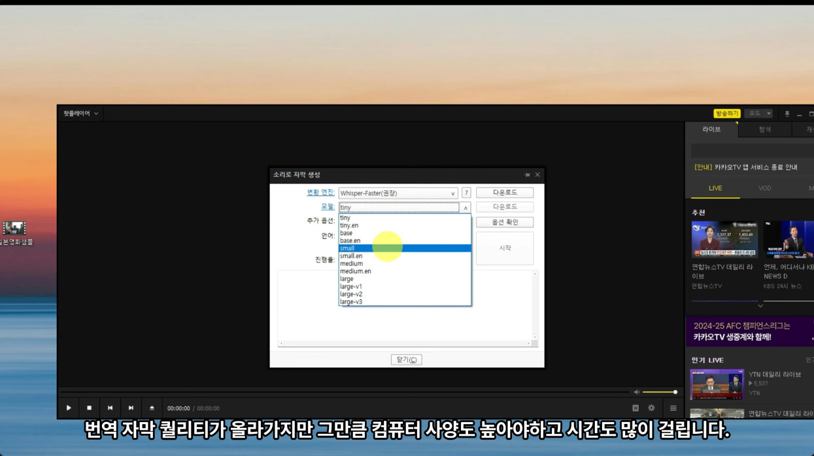Open the 연합뉴스TV 데일리 라이브 thumbnail

point(724,240)
